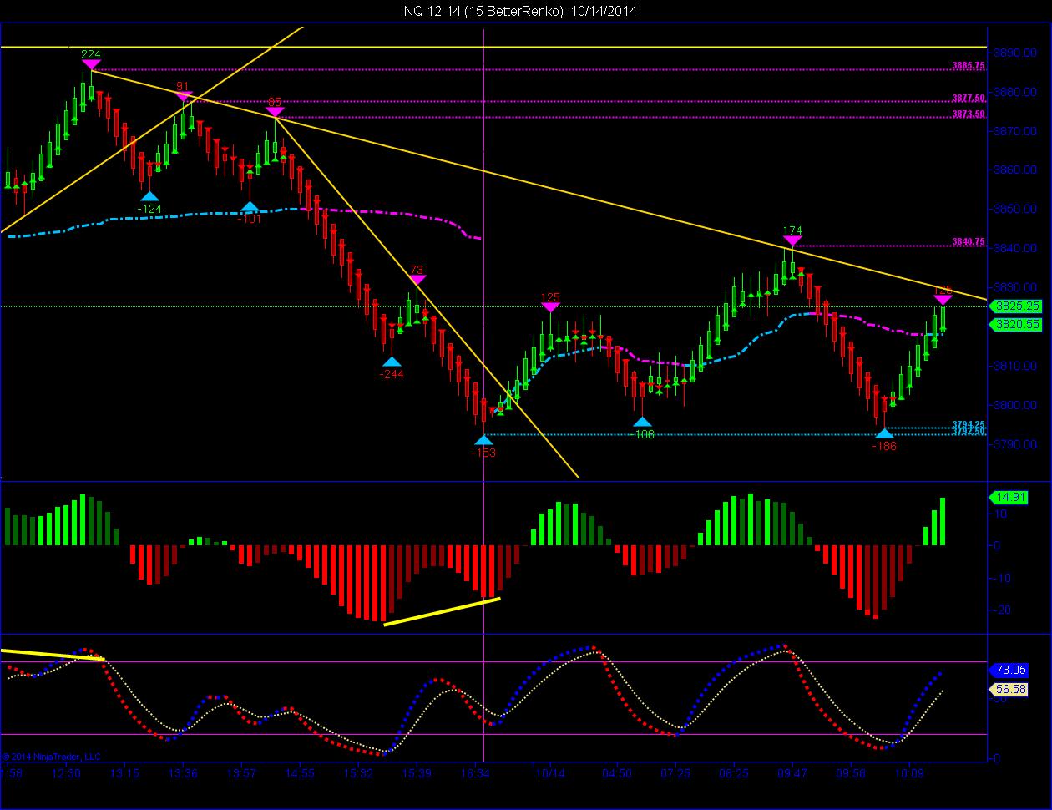Click the 125 triangle beside the 3825.25 tag

click(x=943, y=299)
